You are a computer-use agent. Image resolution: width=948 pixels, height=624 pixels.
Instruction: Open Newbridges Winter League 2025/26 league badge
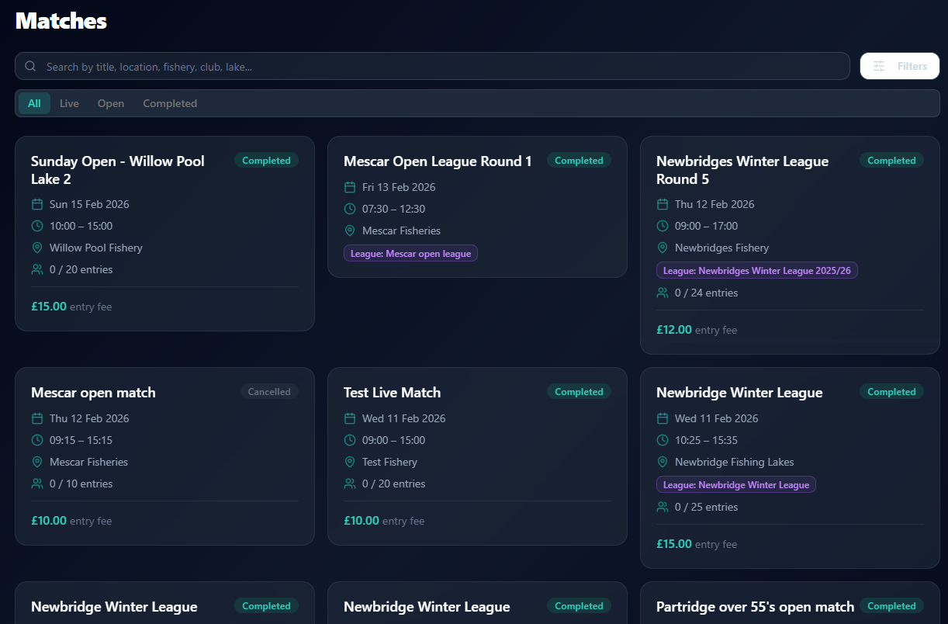(756, 271)
